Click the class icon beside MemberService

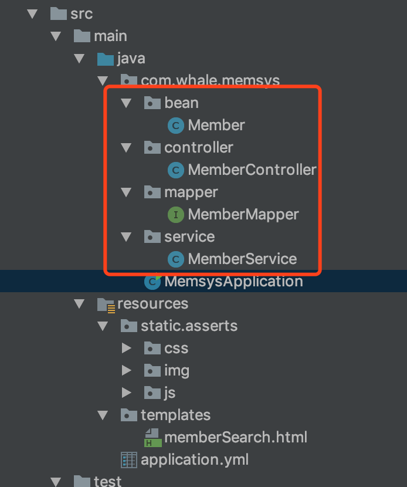click(175, 259)
